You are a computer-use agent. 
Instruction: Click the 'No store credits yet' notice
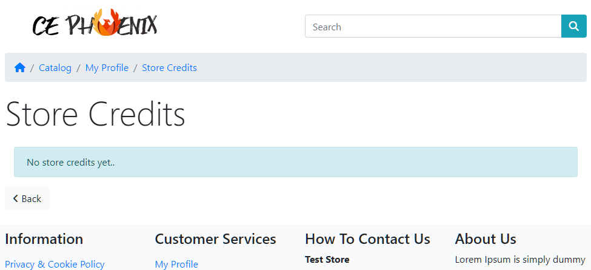(296, 162)
